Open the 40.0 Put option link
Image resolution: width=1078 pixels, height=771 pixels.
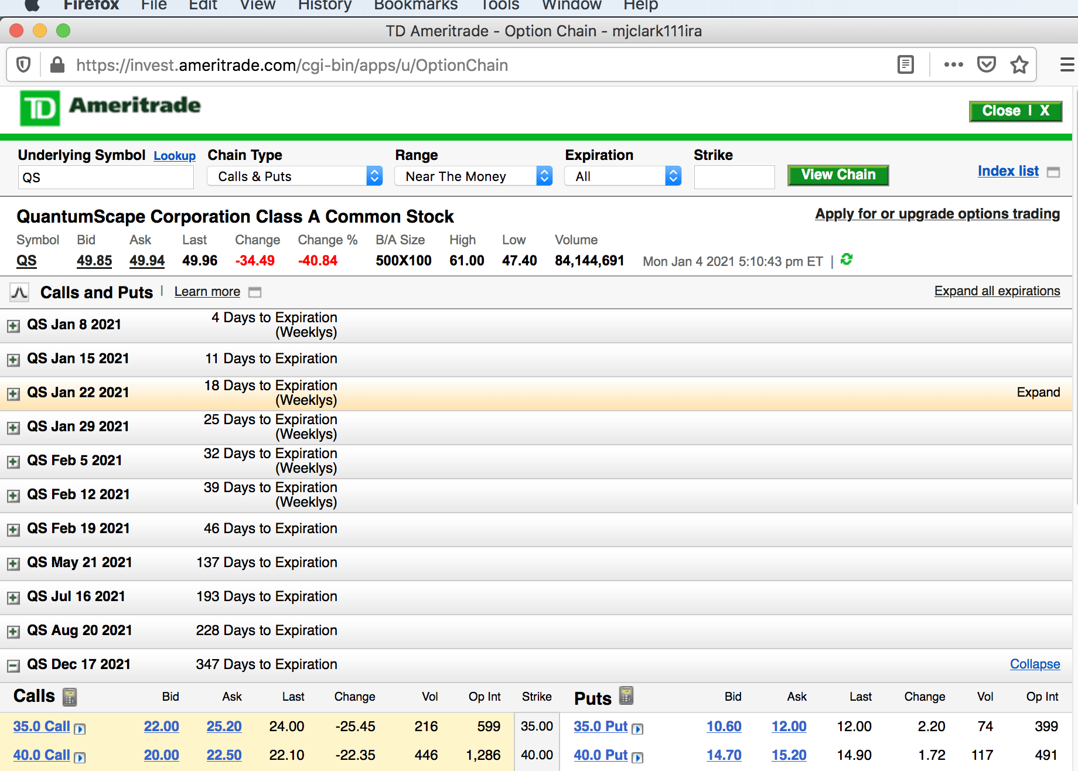[601, 755]
